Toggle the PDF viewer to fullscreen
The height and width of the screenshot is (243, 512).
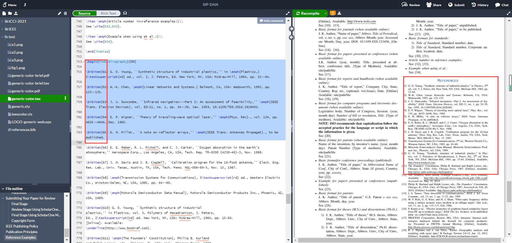509,13
